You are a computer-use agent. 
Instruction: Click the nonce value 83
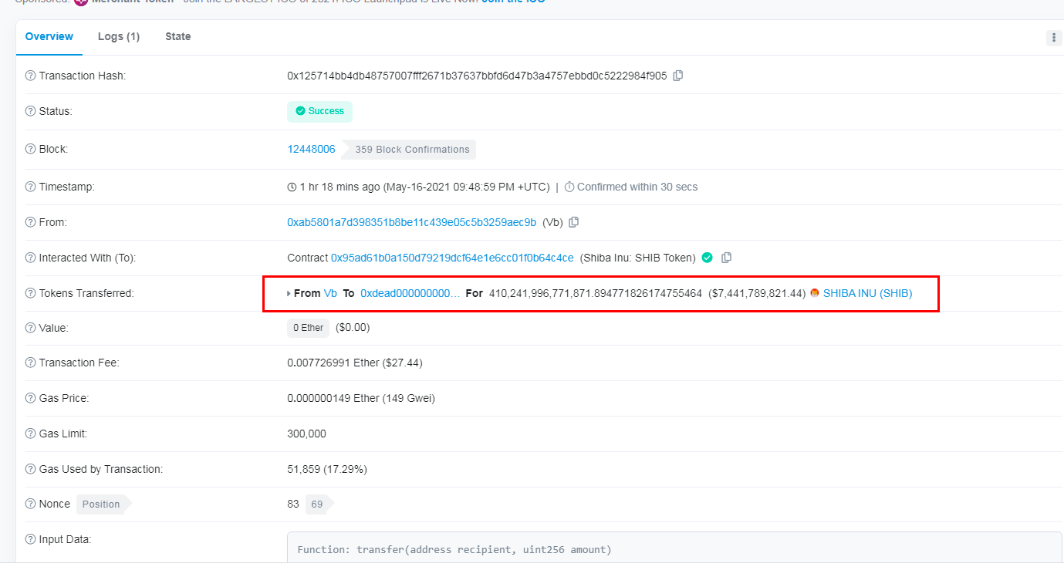293,504
